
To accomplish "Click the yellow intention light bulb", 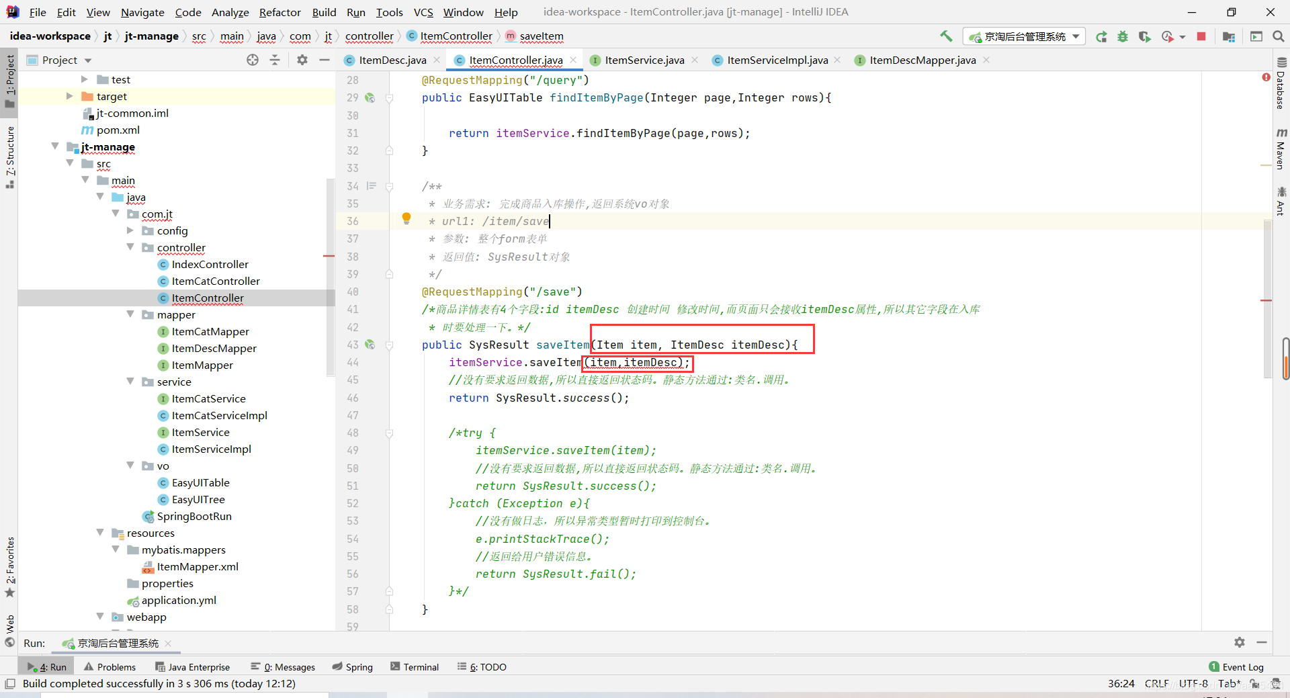I will point(406,218).
